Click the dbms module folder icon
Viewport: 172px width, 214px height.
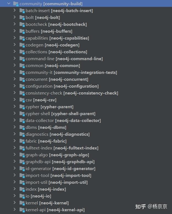pyautogui.click(x=22, y=127)
